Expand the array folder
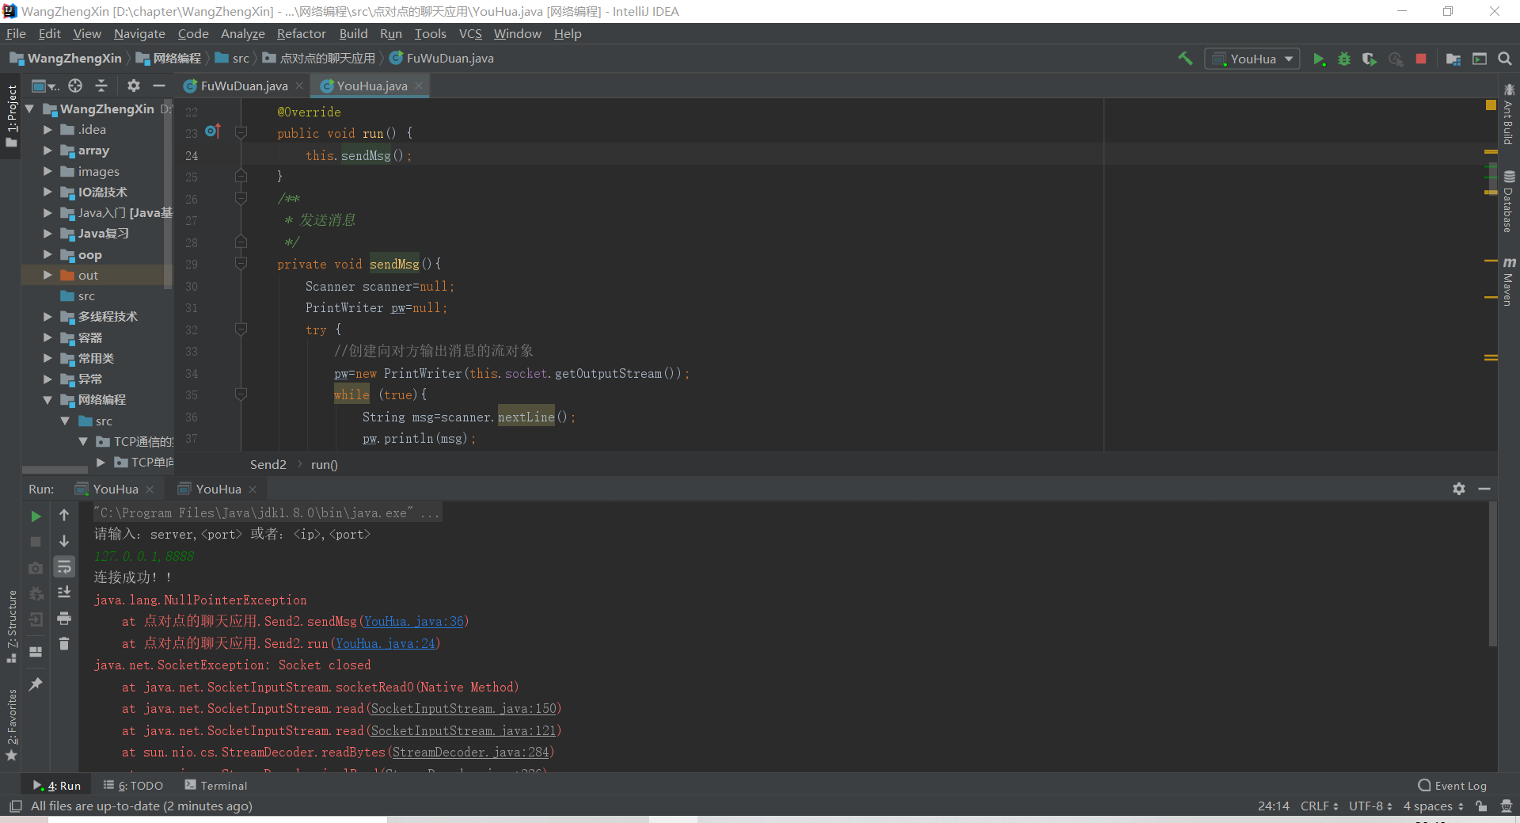1520x823 pixels. [47, 150]
